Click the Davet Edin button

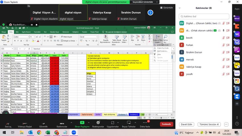coord(186,124)
